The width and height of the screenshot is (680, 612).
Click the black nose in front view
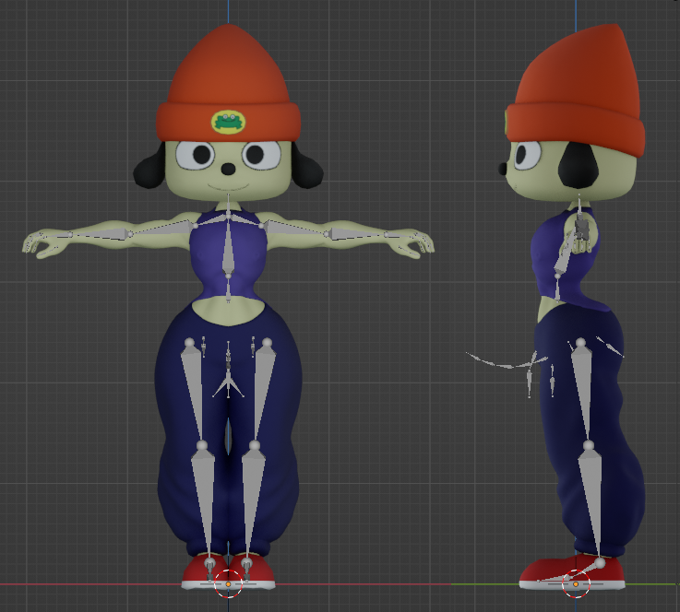tap(229, 169)
